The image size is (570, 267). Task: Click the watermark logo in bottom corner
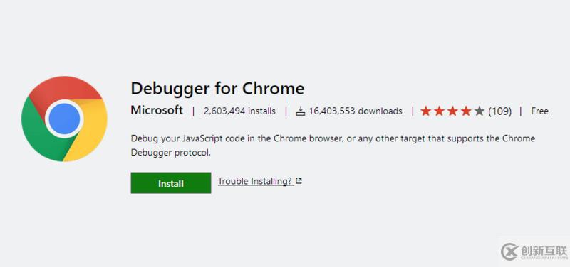509,251
